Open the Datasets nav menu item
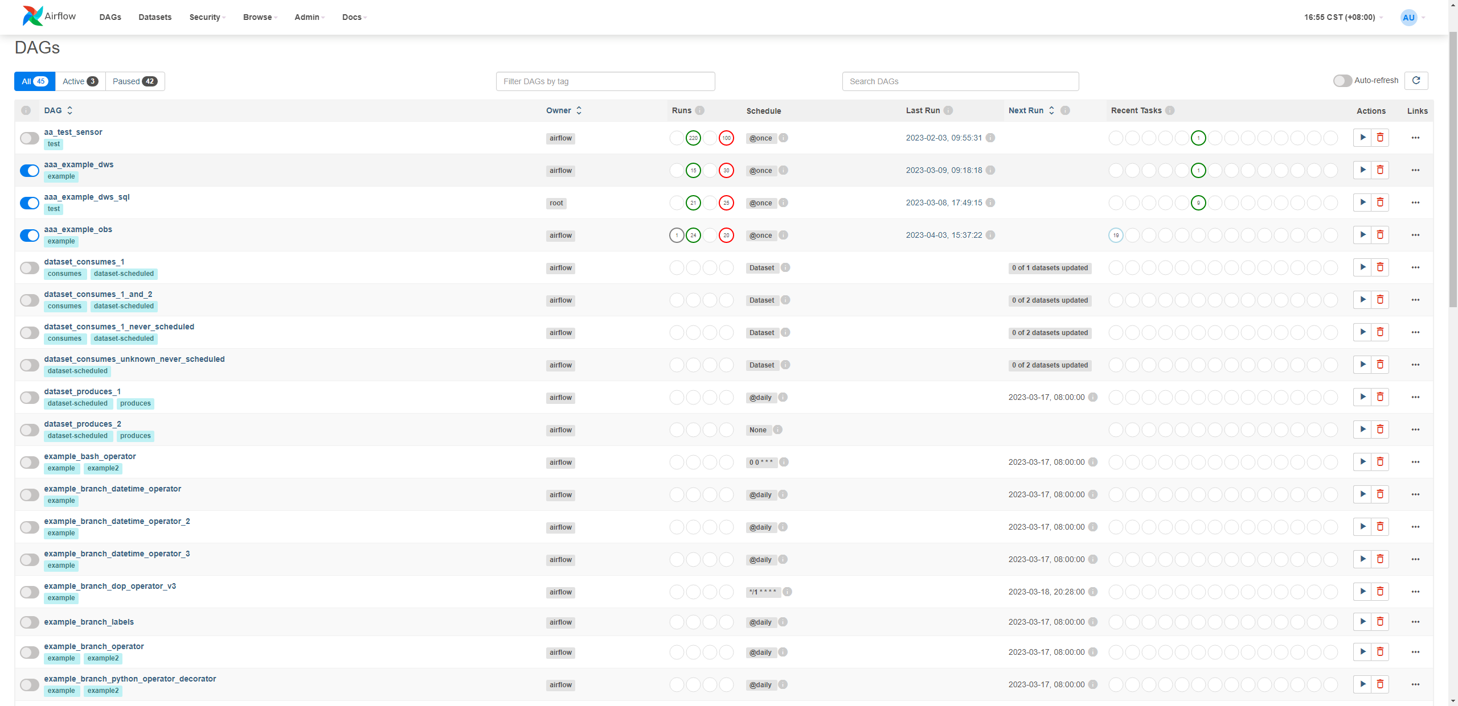 tap(155, 17)
